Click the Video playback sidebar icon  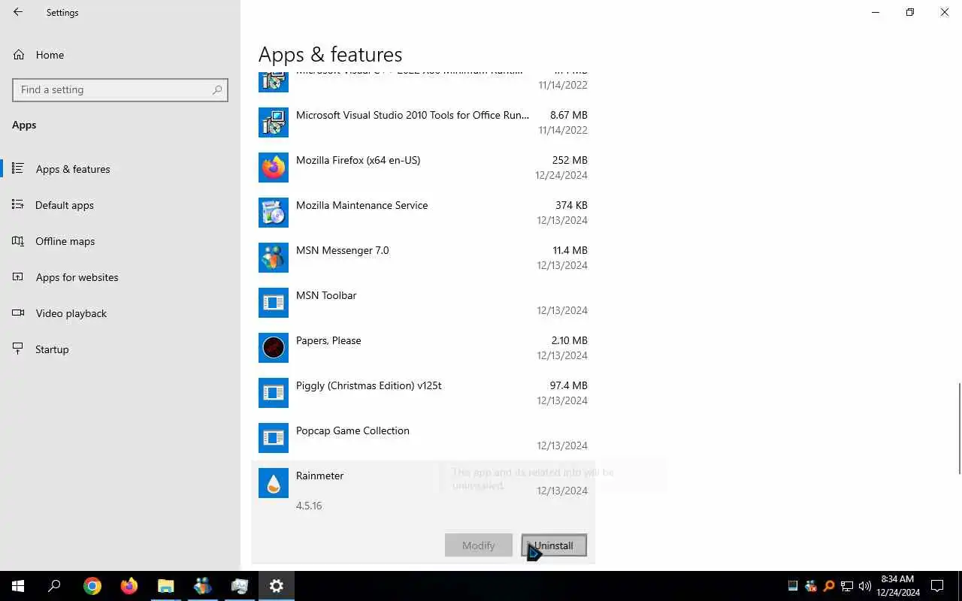pos(18,313)
